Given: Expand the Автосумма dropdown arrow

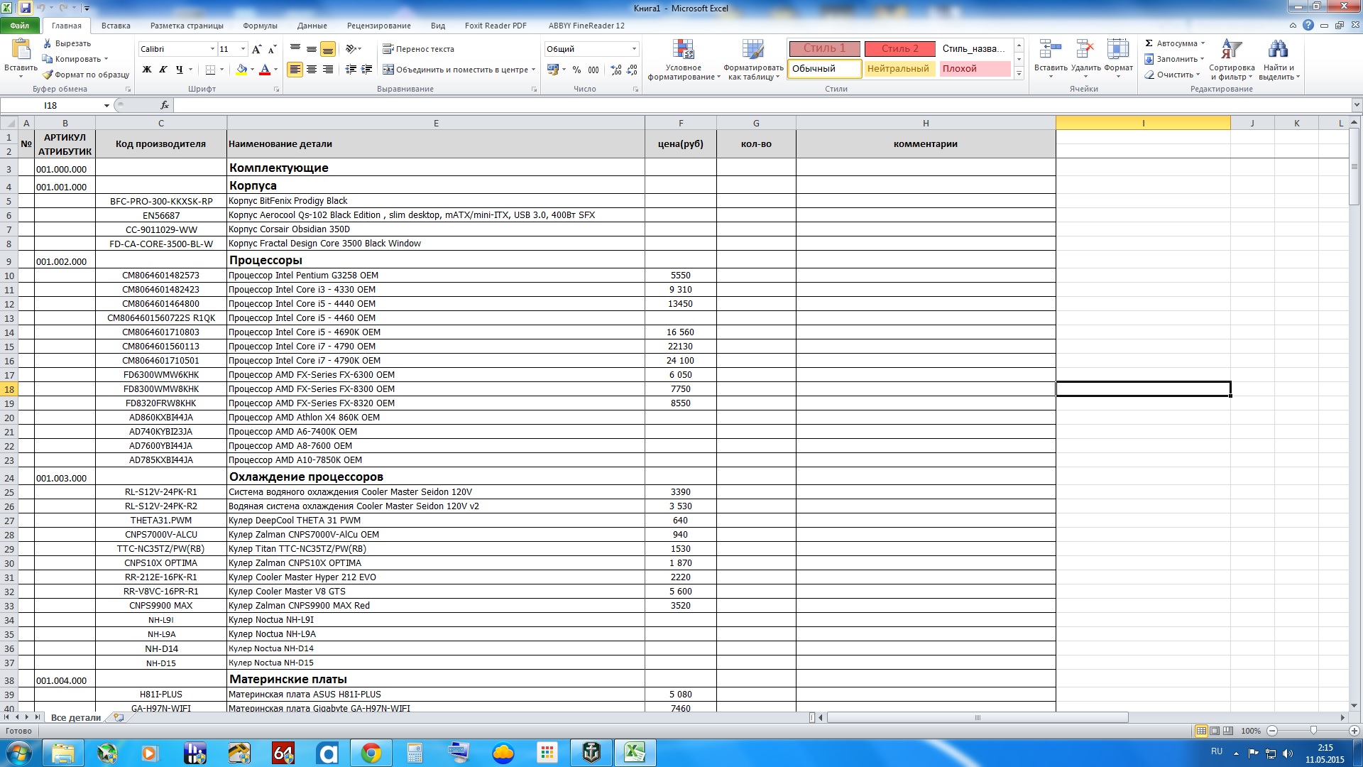Looking at the screenshot, I should point(1203,43).
